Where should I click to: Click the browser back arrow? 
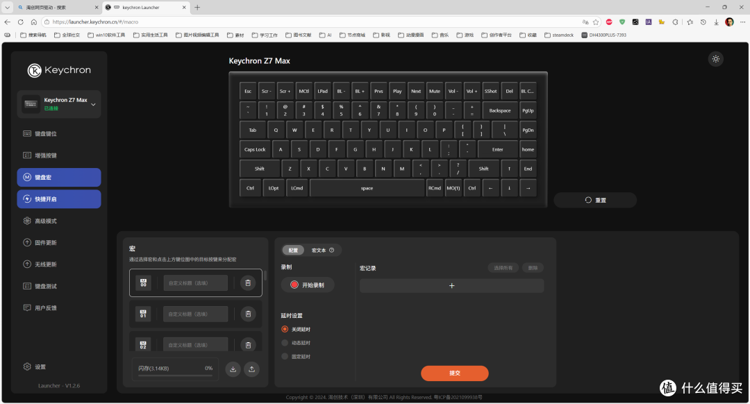click(x=7, y=22)
